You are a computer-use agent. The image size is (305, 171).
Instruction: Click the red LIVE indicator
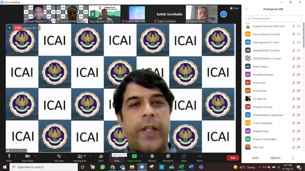[x=18, y=28]
